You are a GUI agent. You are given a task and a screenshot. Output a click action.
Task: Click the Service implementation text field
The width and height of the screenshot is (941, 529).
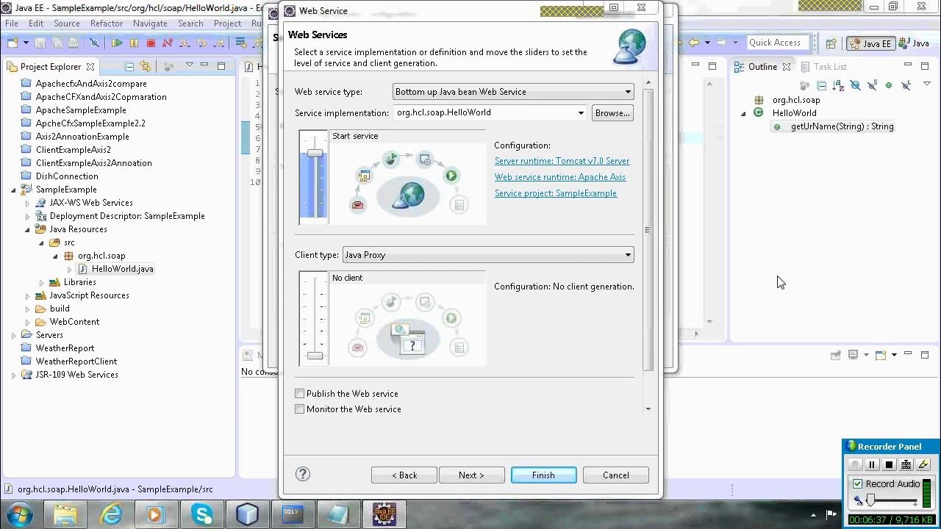pos(484,113)
